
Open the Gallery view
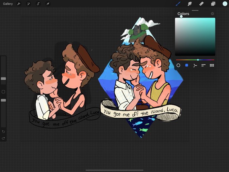point(8,4)
